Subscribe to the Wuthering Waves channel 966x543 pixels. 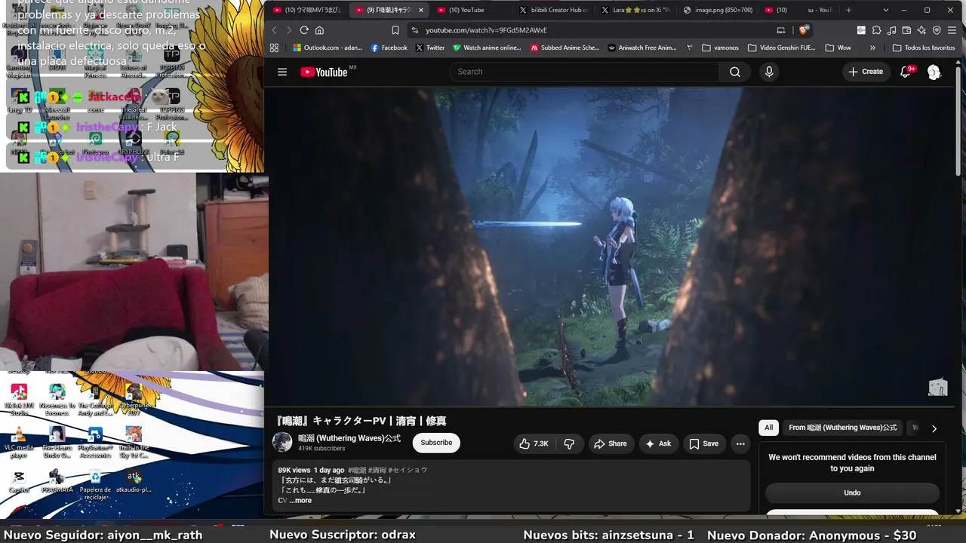436,443
